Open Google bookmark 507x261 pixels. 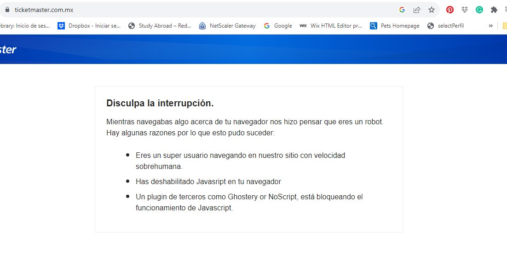tap(278, 26)
